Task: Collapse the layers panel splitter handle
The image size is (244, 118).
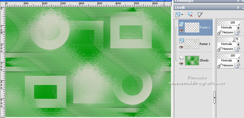Action: click(x=215, y=98)
